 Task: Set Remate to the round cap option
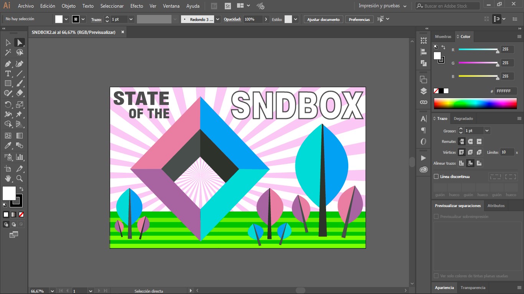(470, 142)
